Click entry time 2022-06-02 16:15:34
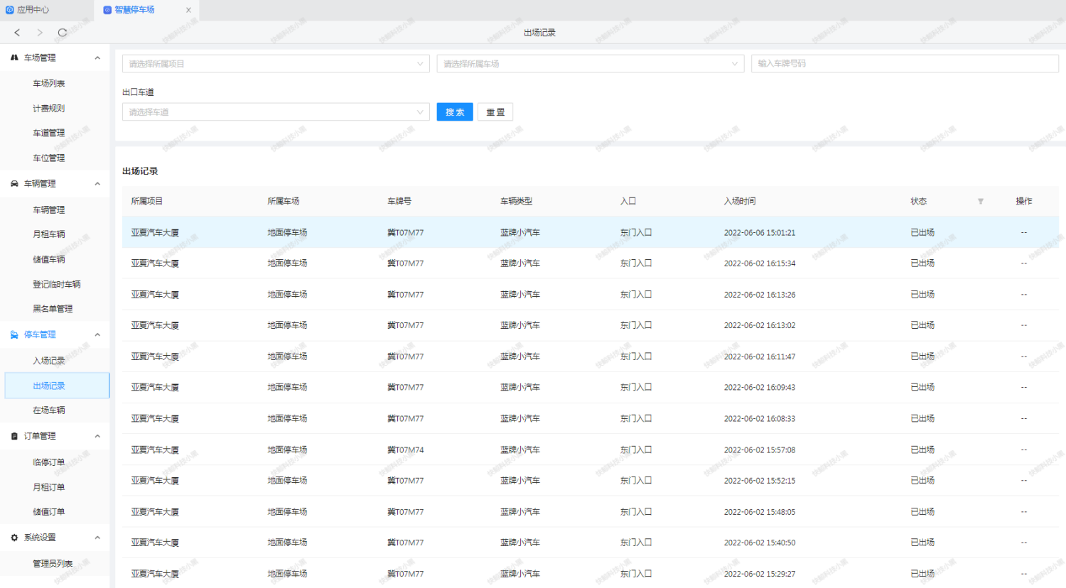This screenshot has height=588, width=1066. pos(760,263)
